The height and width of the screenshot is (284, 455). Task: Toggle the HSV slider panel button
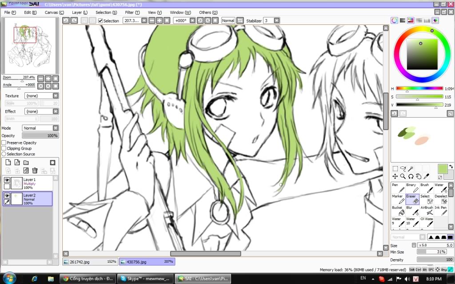pyautogui.click(x=411, y=20)
